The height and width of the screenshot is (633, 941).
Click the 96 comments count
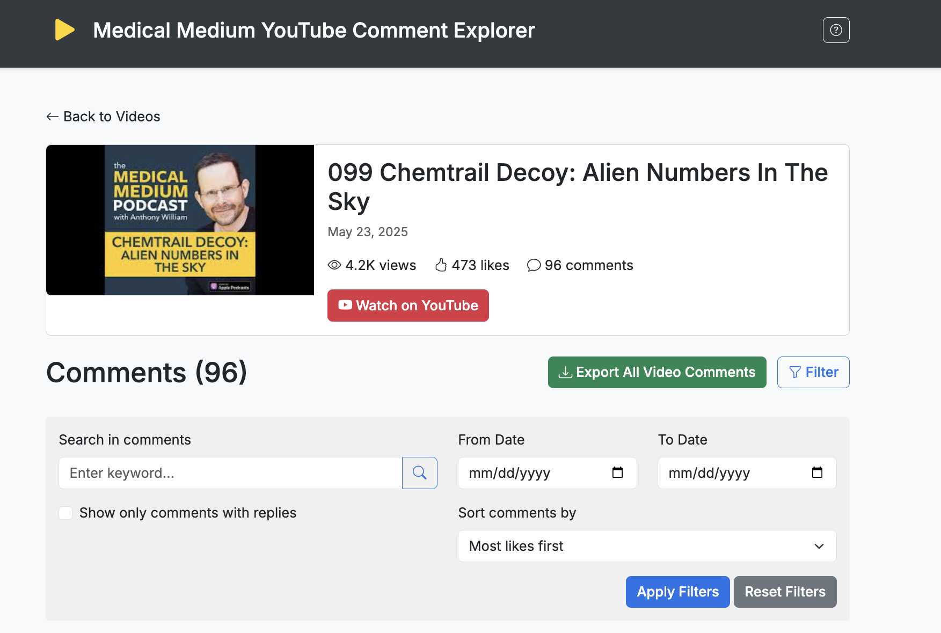click(589, 265)
